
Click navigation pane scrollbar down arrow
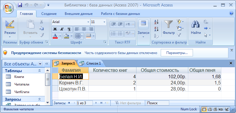[47, 103]
